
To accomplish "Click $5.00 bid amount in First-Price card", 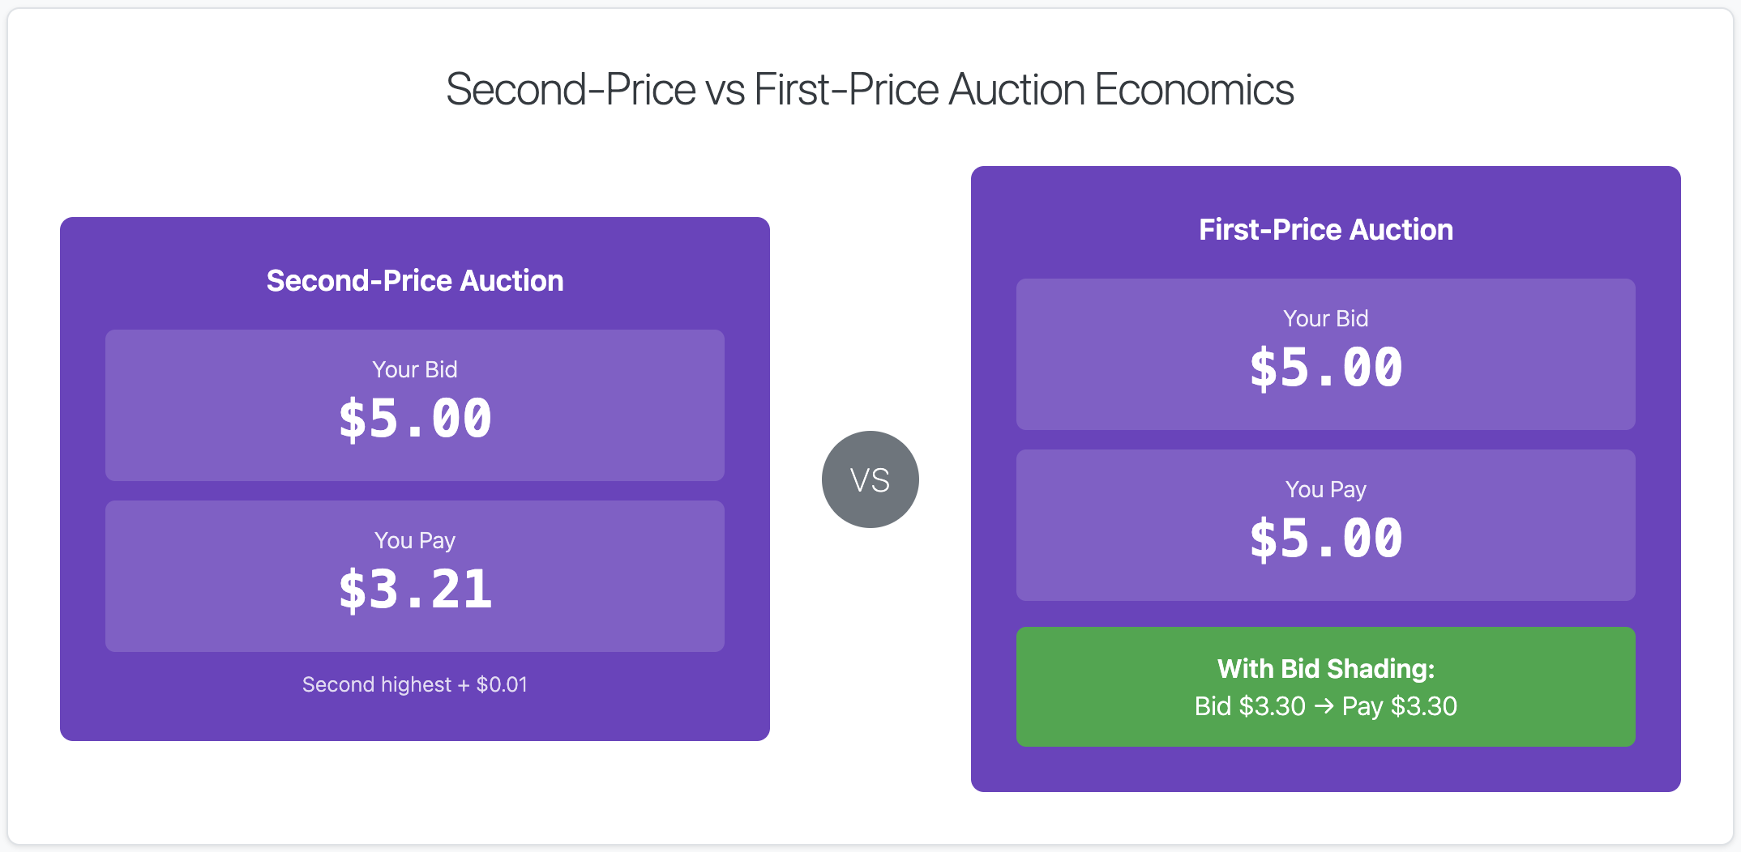I will tap(1325, 368).
